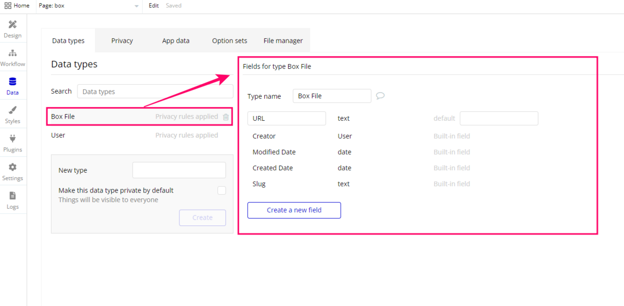This screenshot has width=624, height=306.
Task: Click the Modified Date field name
Action: tap(274, 152)
